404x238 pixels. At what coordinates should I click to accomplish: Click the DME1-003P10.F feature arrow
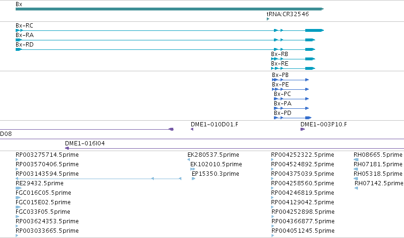point(302,129)
